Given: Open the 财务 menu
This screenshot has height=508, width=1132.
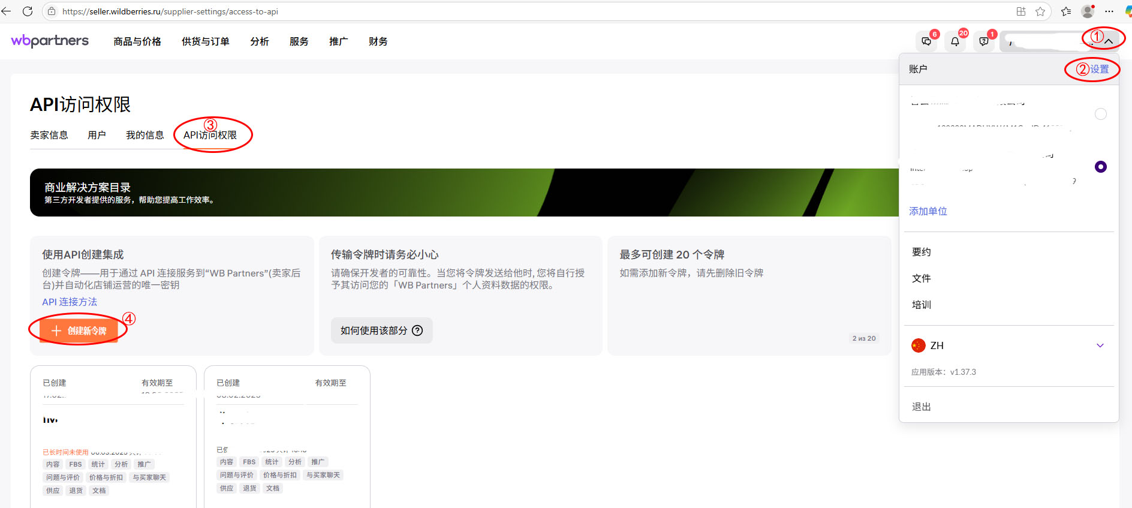Looking at the screenshot, I should (x=378, y=41).
